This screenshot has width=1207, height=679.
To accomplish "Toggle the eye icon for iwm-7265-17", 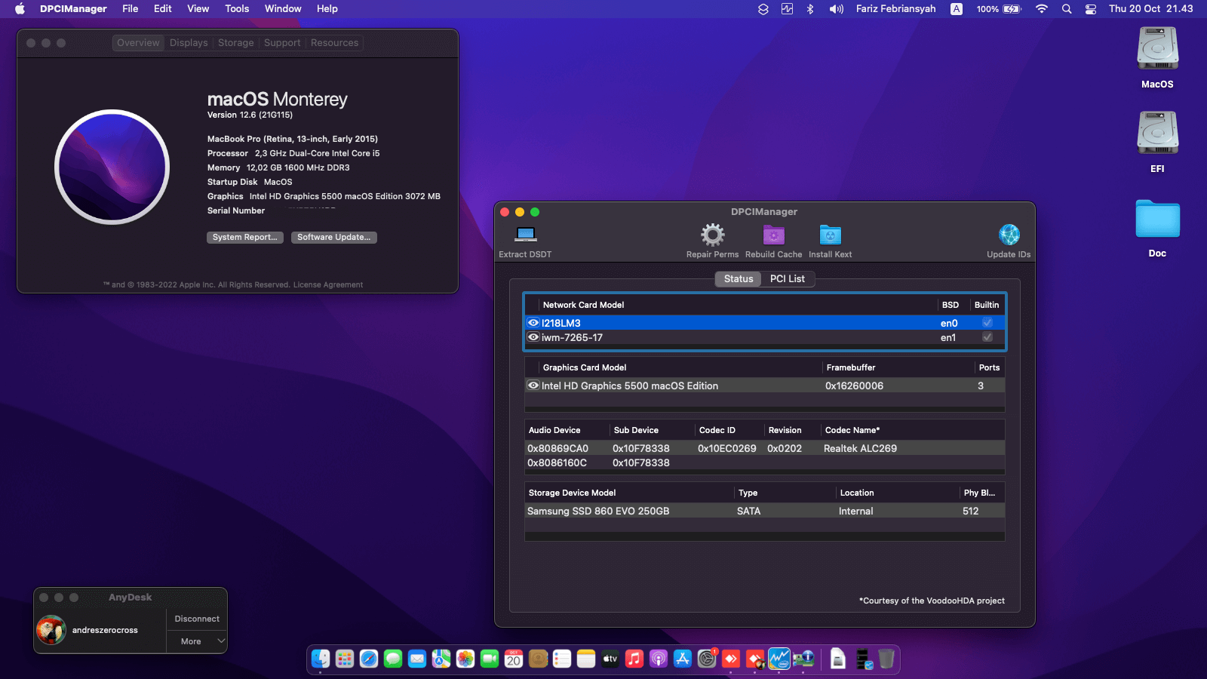I will coord(533,337).
